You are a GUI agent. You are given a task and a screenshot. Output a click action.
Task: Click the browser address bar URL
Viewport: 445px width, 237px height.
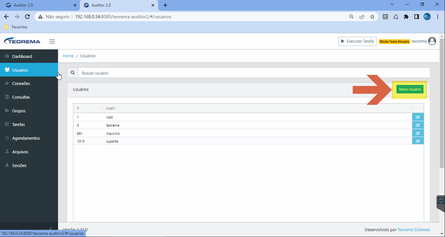pyautogui.click(x=123, y=17)
